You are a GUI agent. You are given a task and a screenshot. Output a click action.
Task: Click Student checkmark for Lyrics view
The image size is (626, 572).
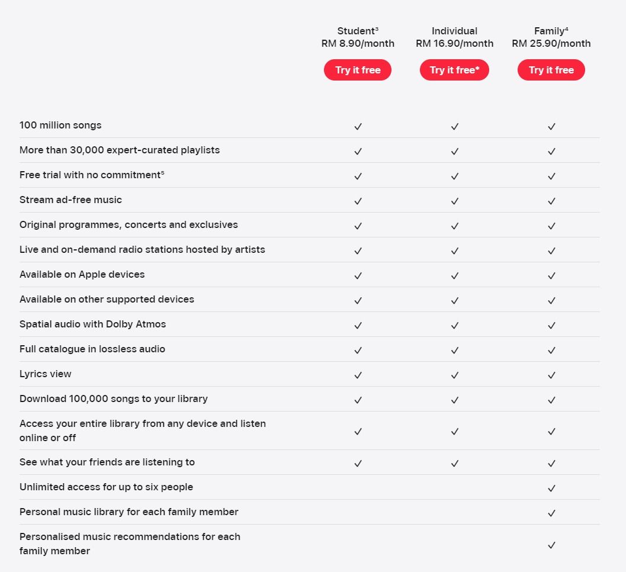[x=358, y=375]
